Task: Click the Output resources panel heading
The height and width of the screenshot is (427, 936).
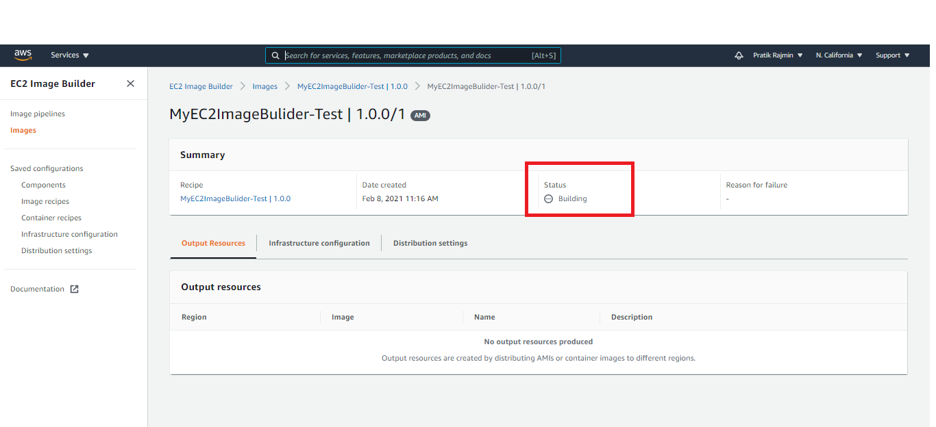Action: click(221, 287)
